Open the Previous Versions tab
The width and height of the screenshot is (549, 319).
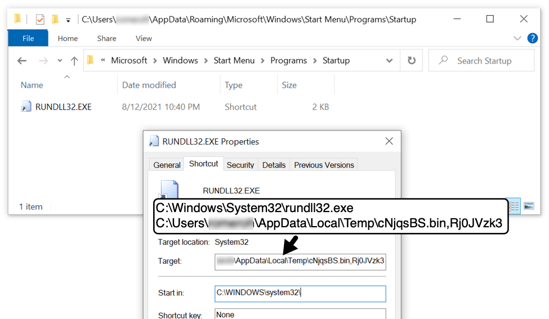click(324, 165)
